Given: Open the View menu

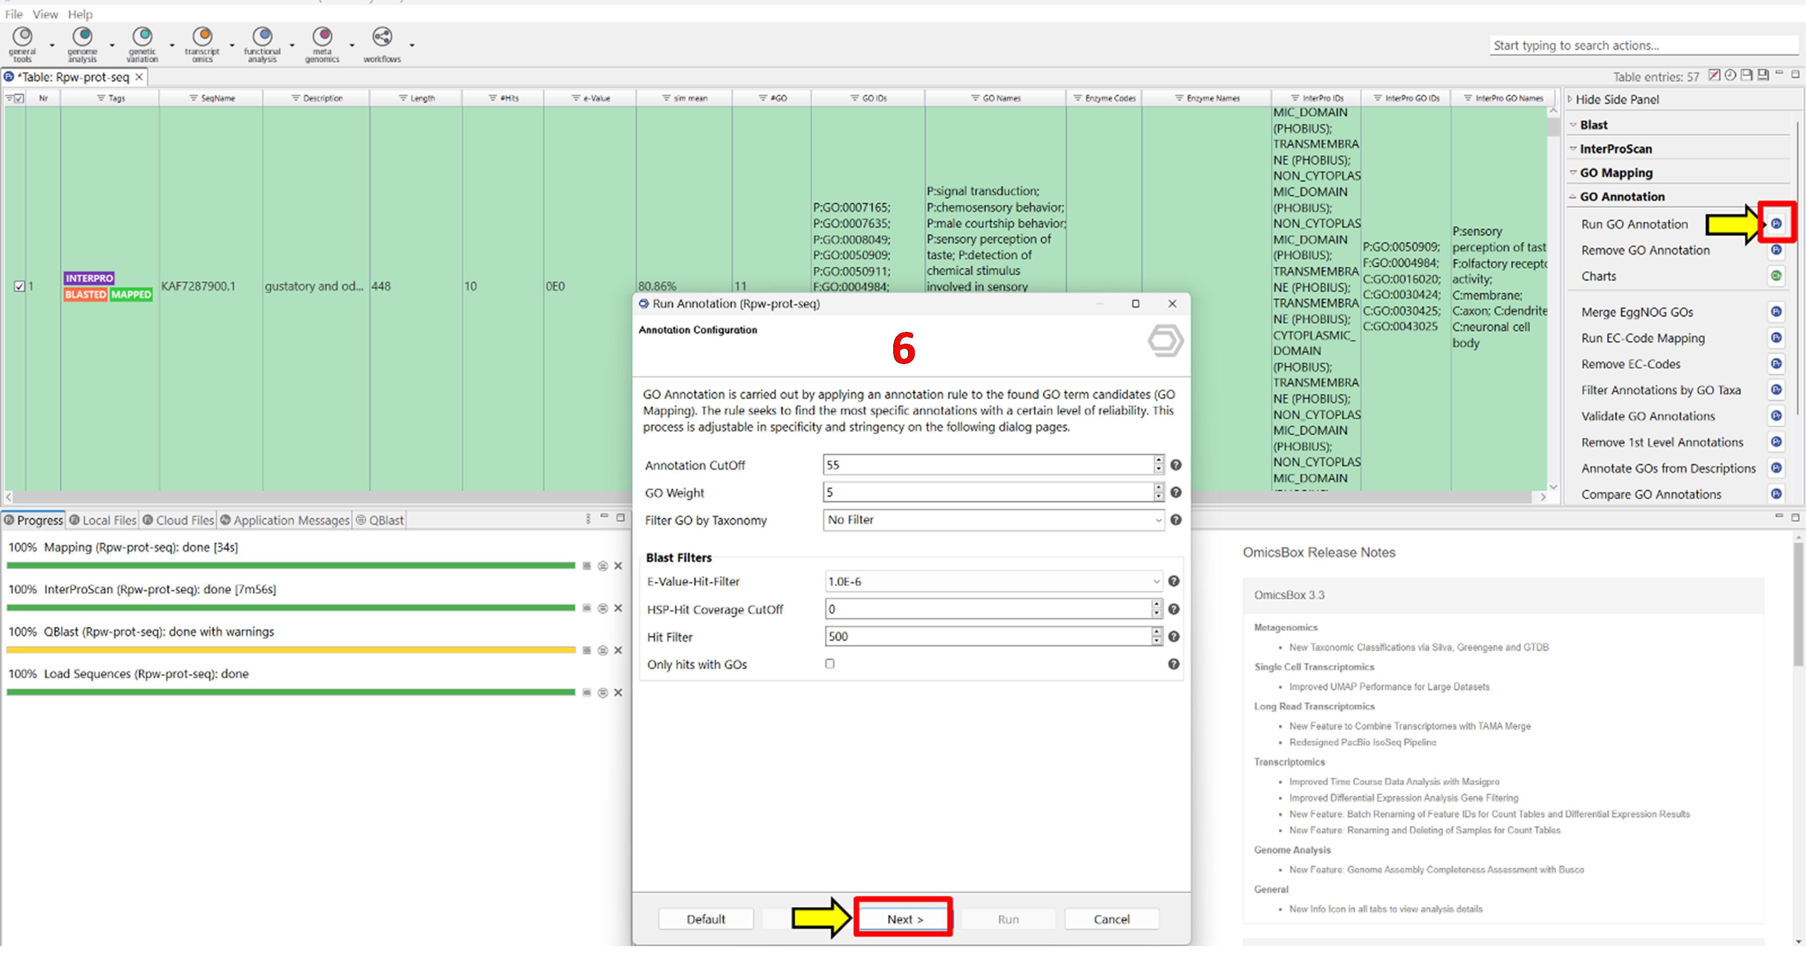Looking at the screenshot, I should click(45, 14).
